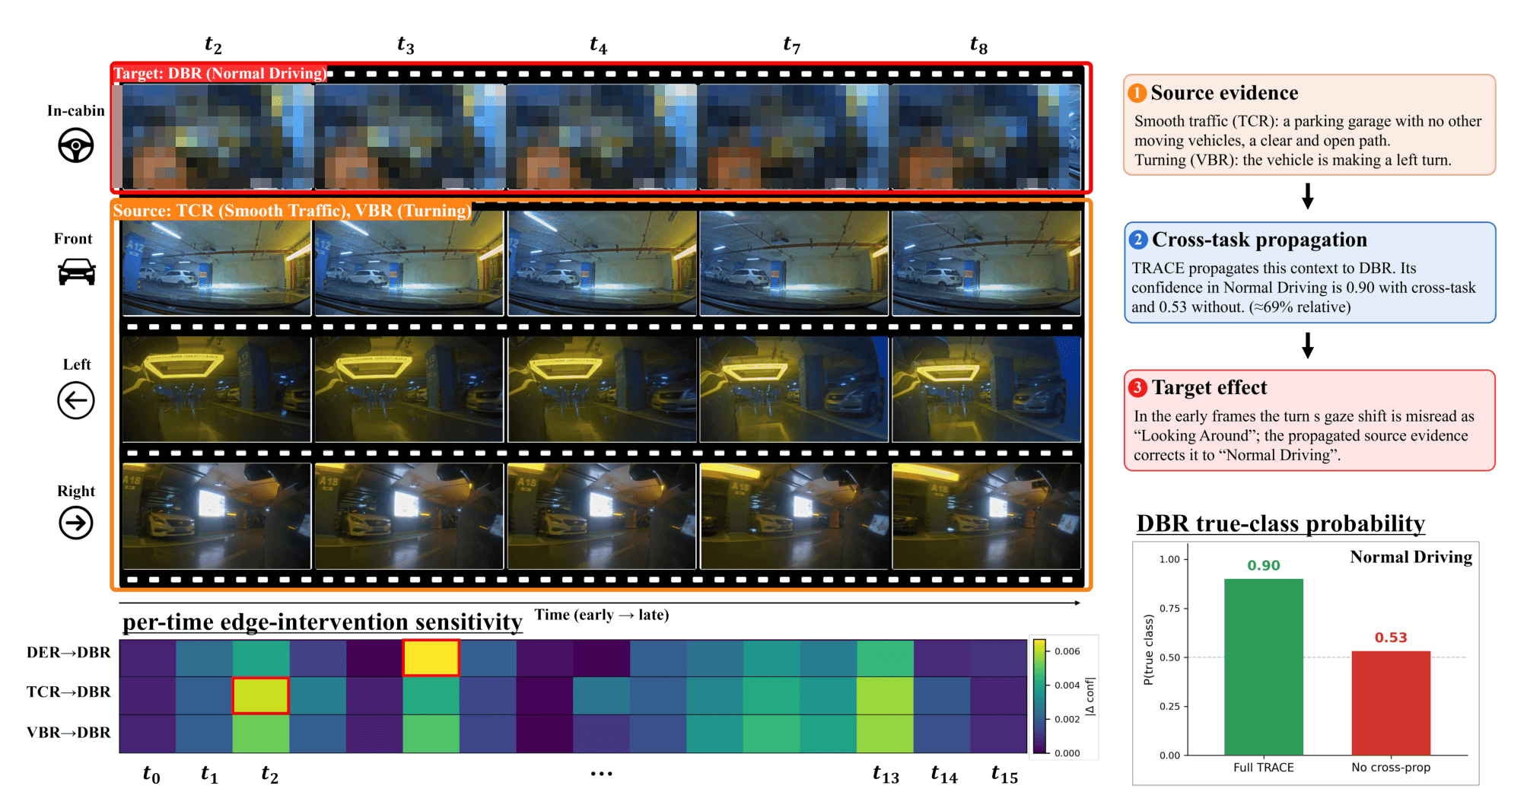Click the t4 column header
The width and height of the screenshot is (1527, 789).
[x=599, y=45]
